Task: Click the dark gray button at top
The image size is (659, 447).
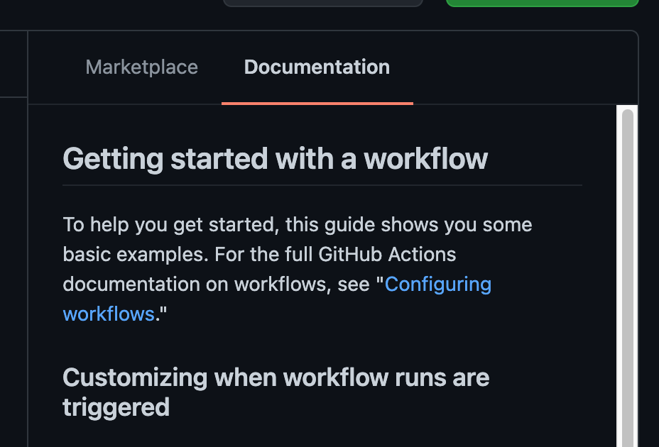Action: [x=323, y=3]
